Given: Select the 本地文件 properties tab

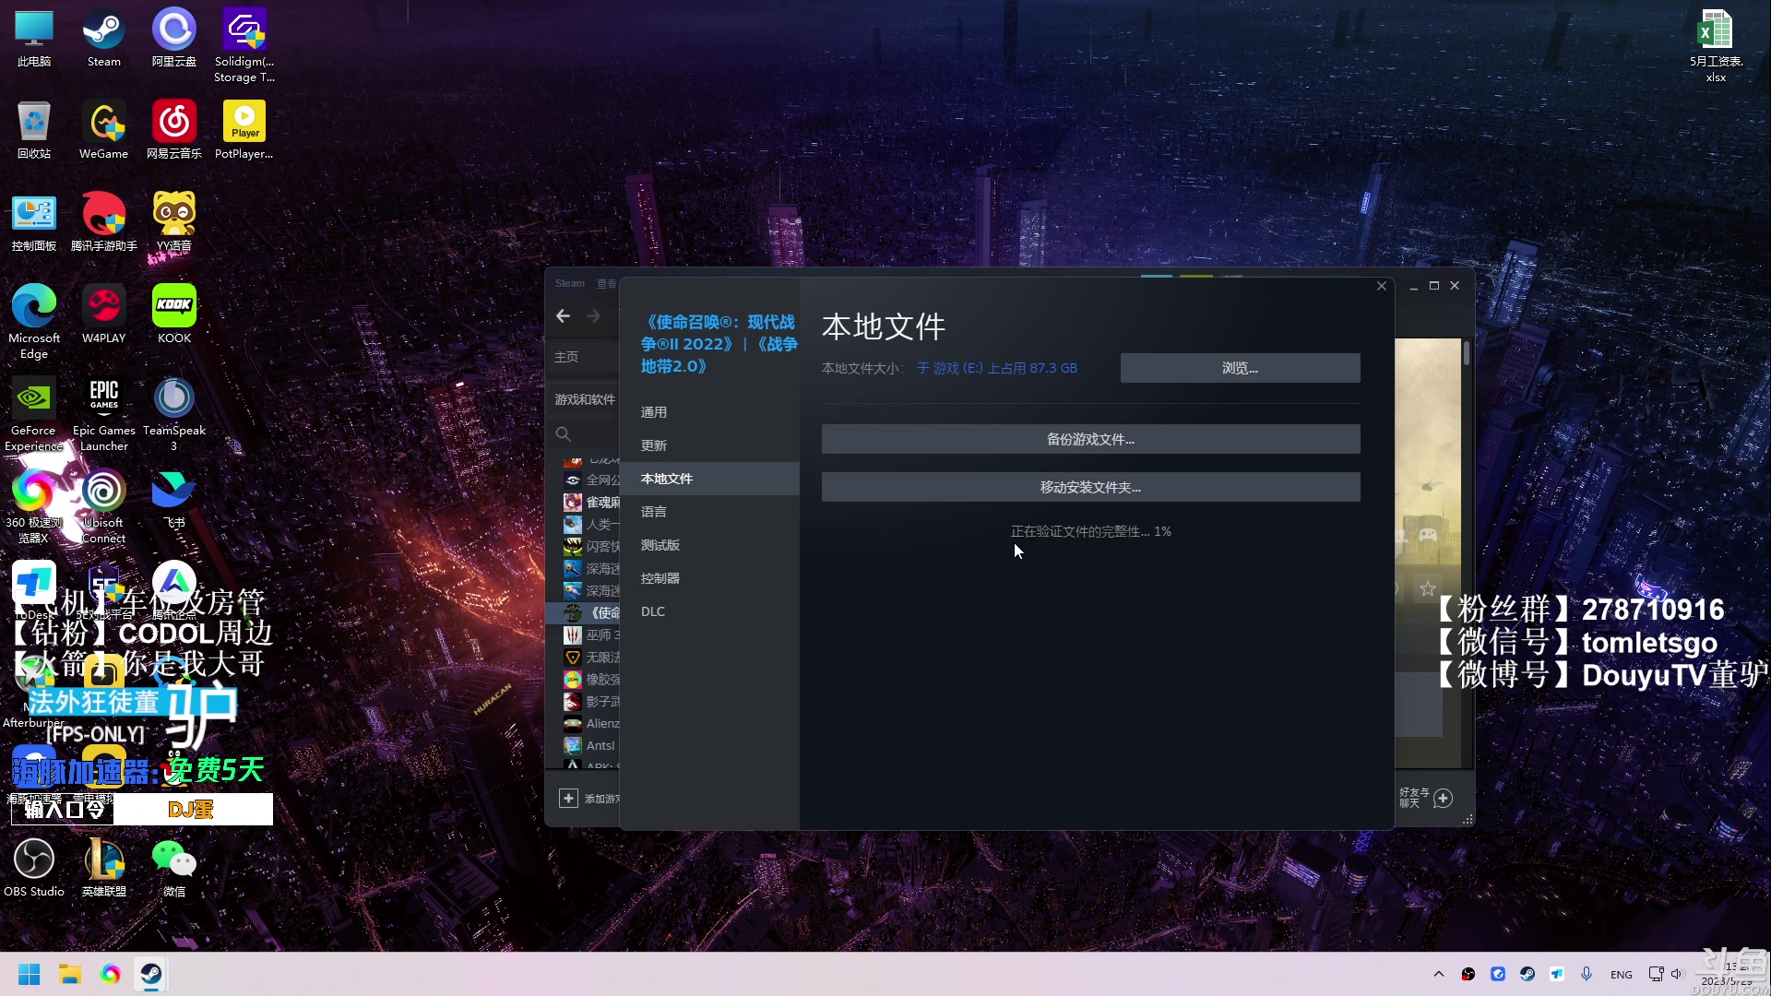Looking at the screenshot, I should pos(709,479).
